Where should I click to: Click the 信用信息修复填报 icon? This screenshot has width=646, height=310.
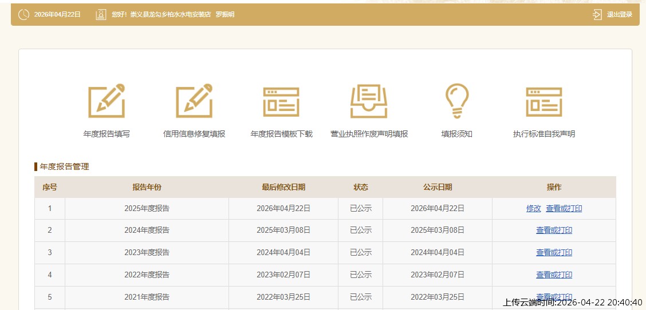click(x=194, y=101)
